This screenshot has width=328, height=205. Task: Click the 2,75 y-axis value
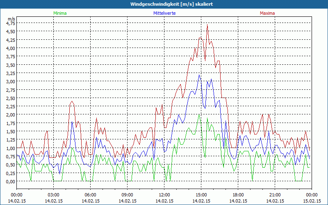pyautogui.click(x=11, y=90)
